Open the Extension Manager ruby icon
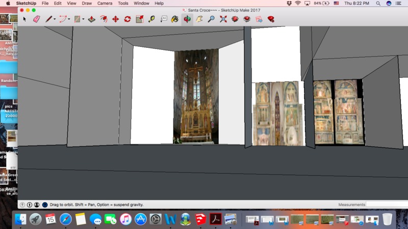 [x=271, y=19]
